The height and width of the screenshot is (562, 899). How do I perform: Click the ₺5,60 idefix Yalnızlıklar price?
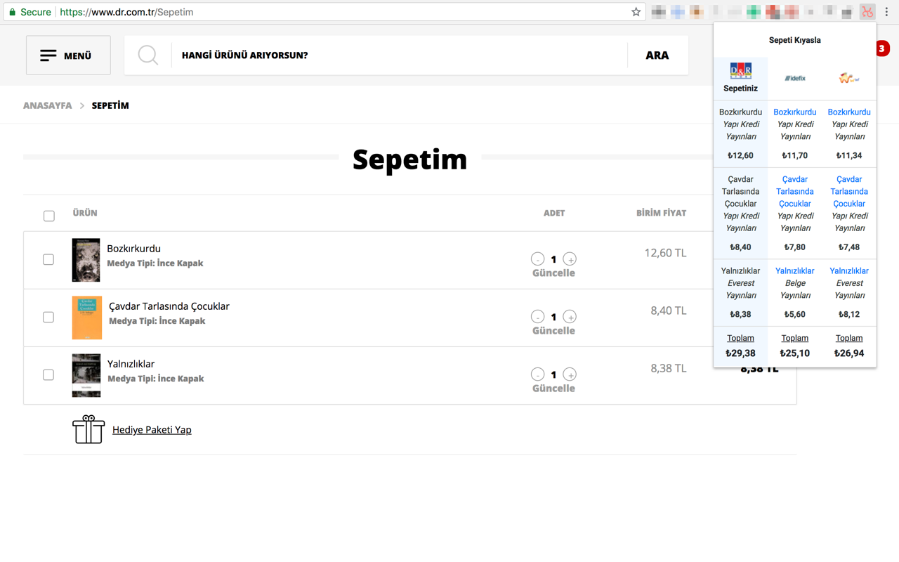coord(795,314)
